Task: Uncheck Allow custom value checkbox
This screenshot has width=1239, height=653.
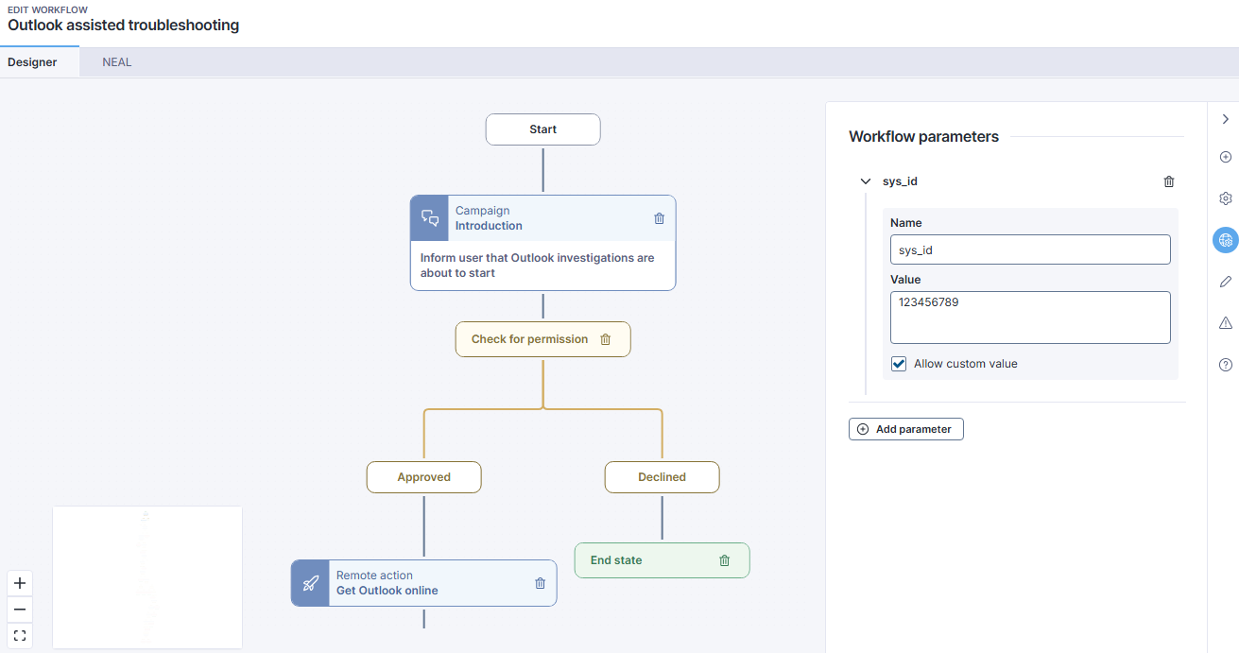Action: point(899,364)
